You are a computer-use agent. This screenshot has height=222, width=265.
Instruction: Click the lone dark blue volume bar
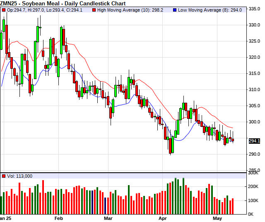105,206
